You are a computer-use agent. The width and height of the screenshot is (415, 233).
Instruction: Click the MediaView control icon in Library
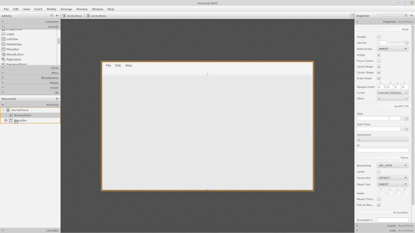pyautogui.click(x=4, y=44)
